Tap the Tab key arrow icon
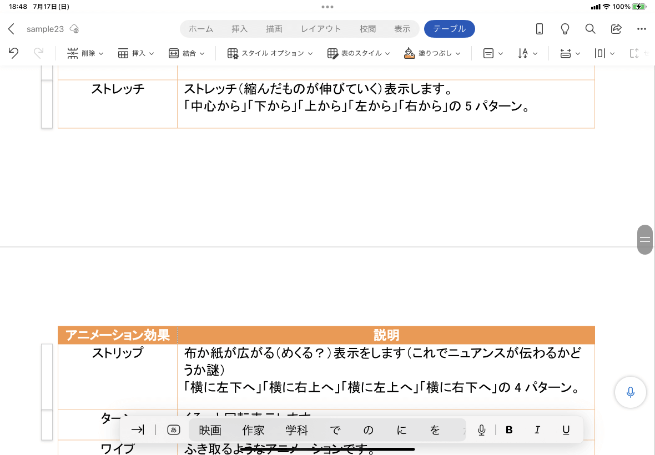Screen dimensions: 655x455 click(138, 430)
